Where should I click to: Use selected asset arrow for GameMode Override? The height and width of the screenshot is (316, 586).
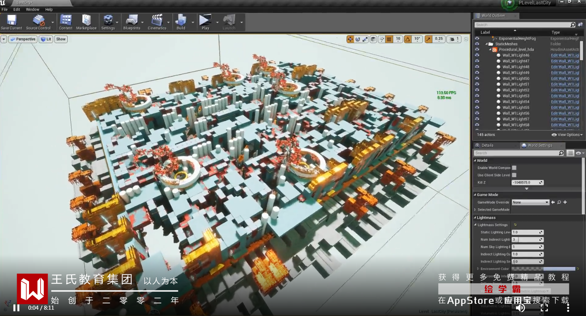(x=553, y=202)
